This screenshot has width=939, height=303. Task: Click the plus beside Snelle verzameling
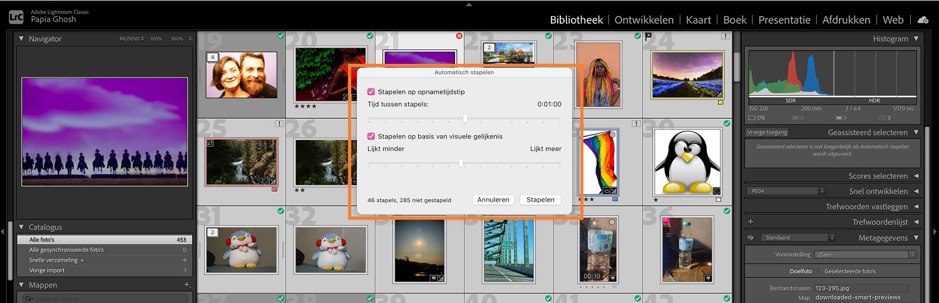pyautogui.click(x=82, y=260)
